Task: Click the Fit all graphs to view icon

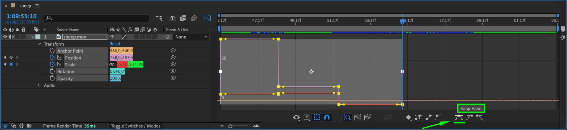Action: 368,118
